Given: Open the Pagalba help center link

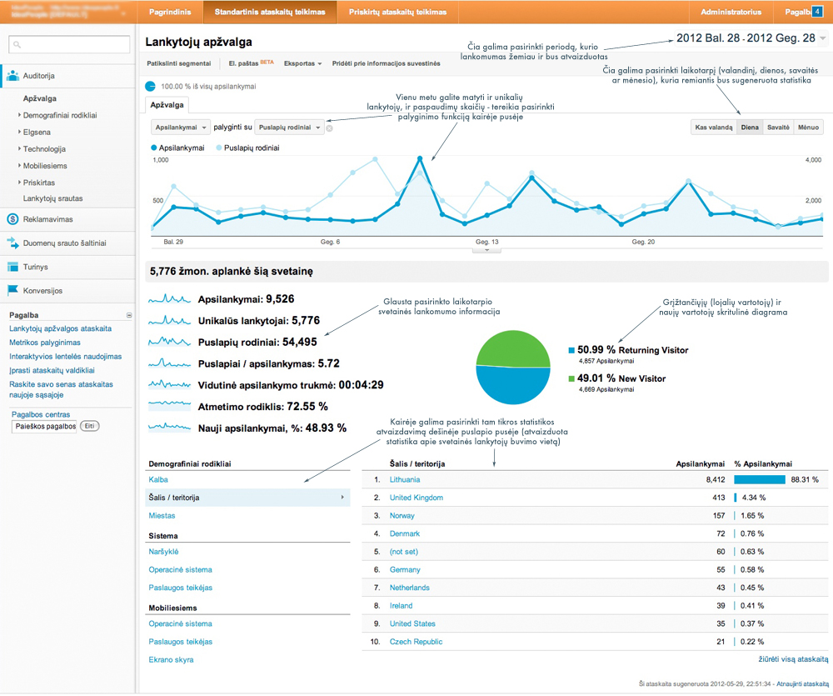Looking at the screenshot, I should [41, 415].
